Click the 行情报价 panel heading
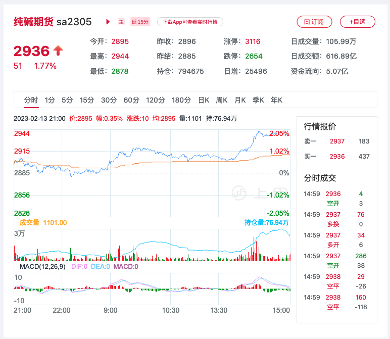 (x=320, y=126)
